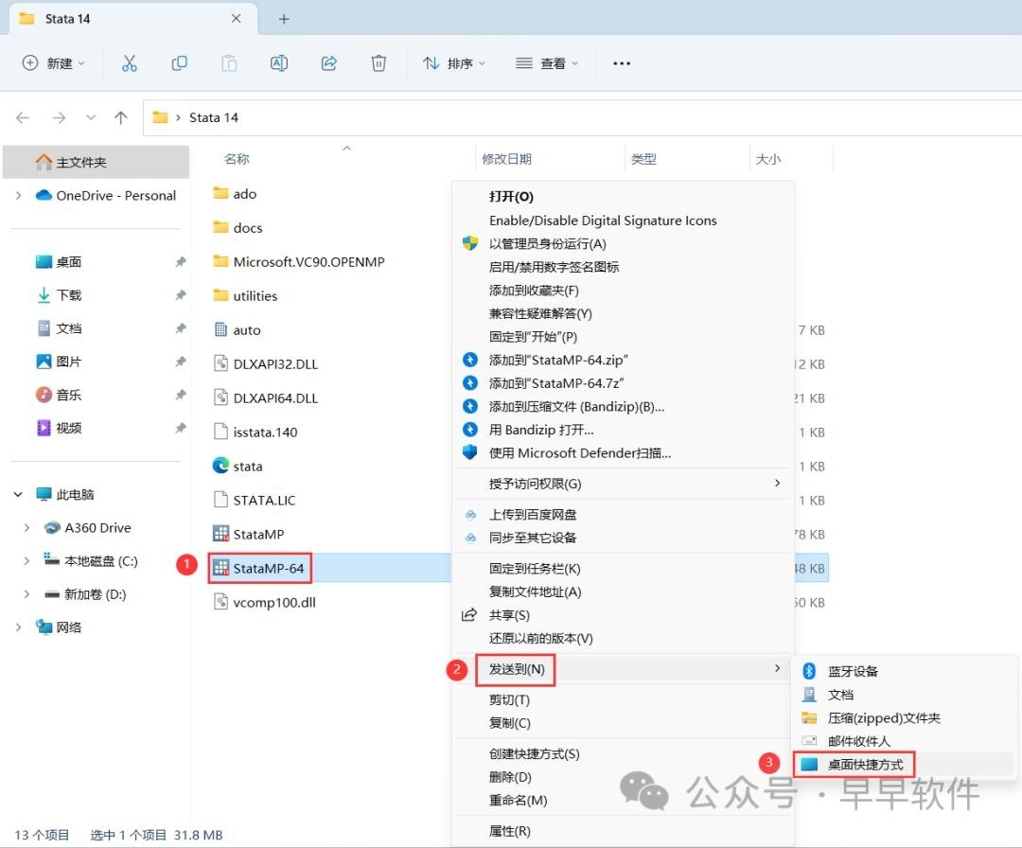Viewport: 1022px width, 848px height.
Task: Go up one folder level arrow
Action: tap(120, 118)
